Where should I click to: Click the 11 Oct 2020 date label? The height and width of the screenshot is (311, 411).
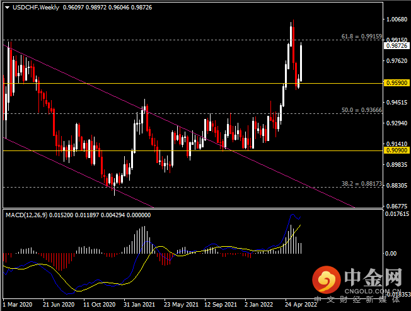(100, 305)
